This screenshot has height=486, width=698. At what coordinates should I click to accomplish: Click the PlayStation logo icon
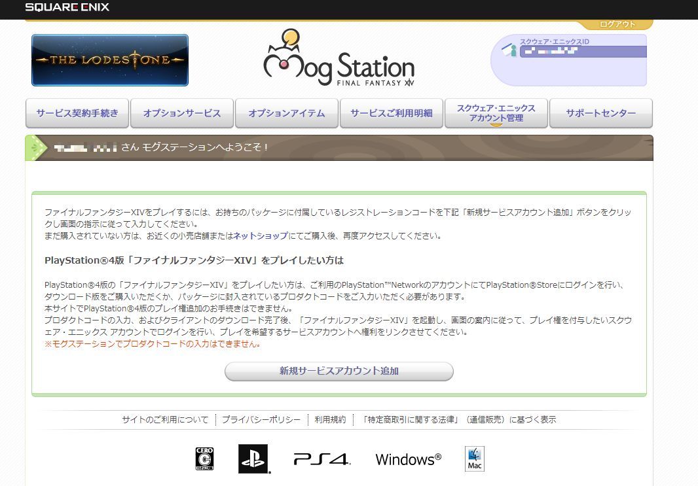(x=253, y=459)
